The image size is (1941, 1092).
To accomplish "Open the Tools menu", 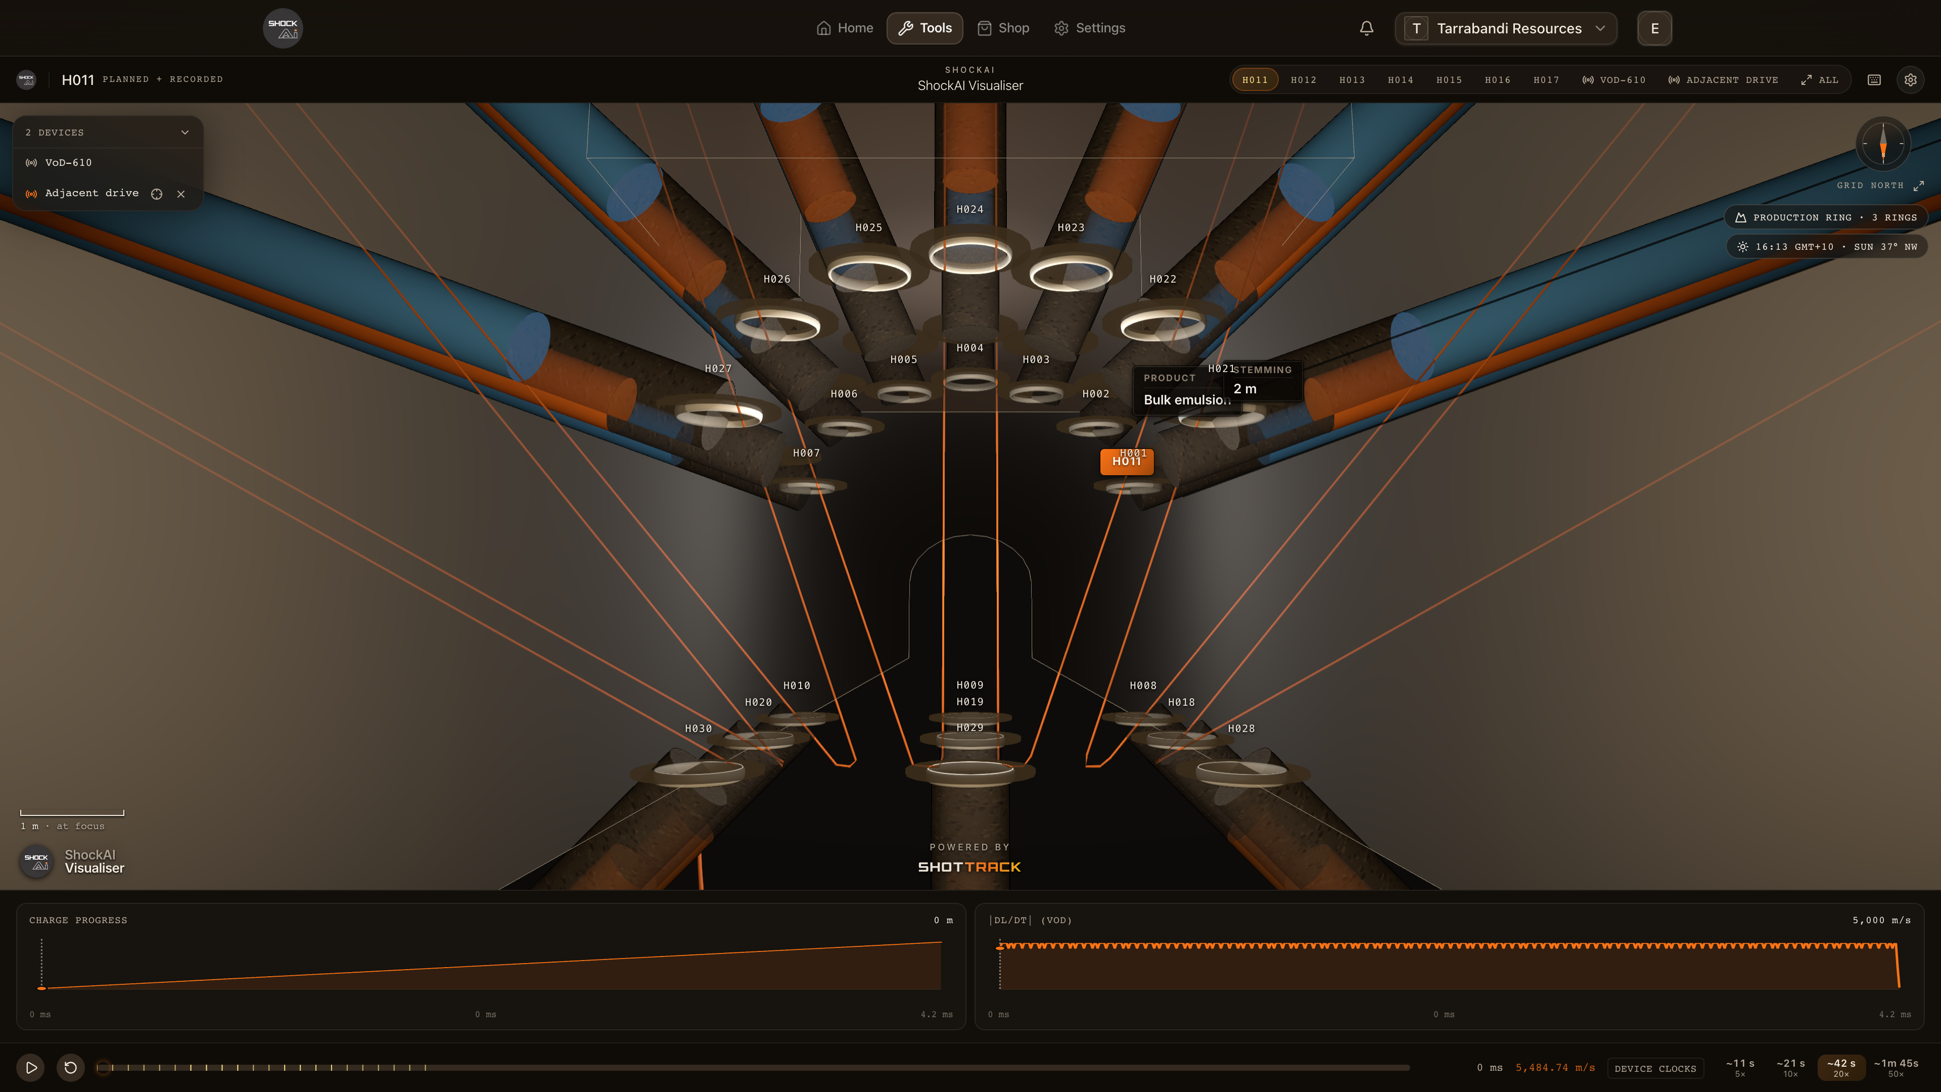I will pos(925,28).
